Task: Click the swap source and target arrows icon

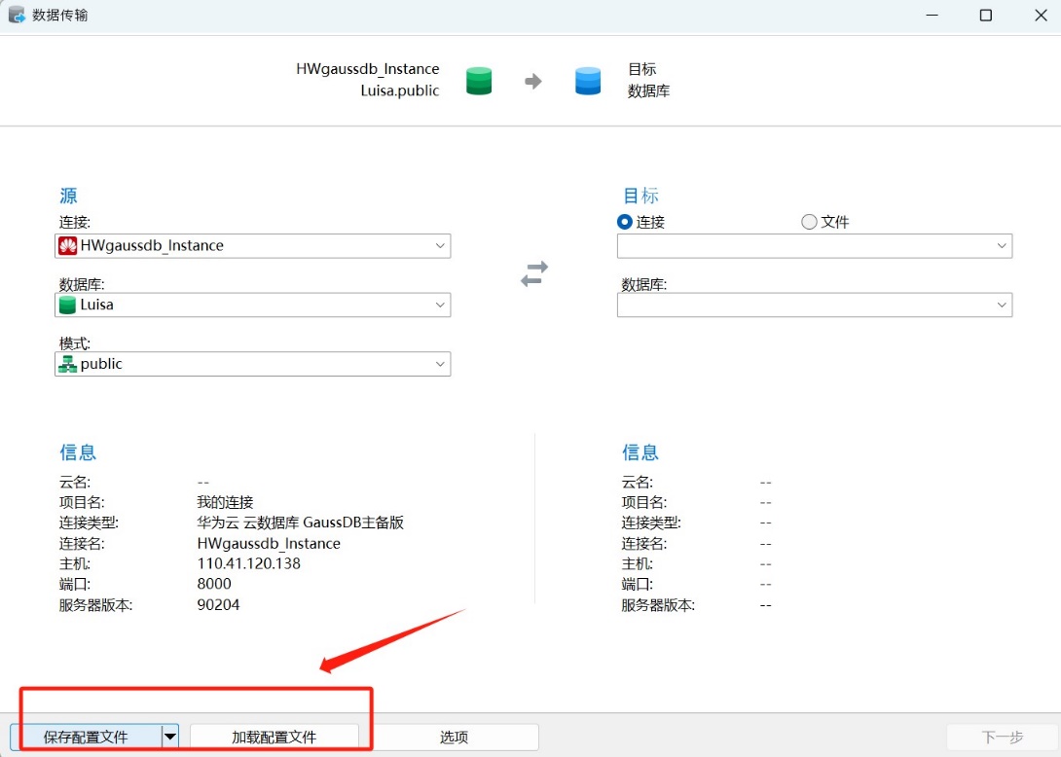Action: [533, 274]
